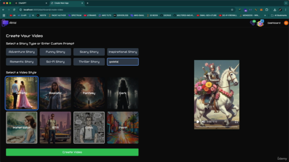Choose Scary Story type
This screenshot has height=162, width=289.
pos(89,52)
